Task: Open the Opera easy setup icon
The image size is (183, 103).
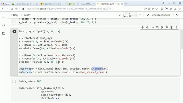Action: coord(180,9)
